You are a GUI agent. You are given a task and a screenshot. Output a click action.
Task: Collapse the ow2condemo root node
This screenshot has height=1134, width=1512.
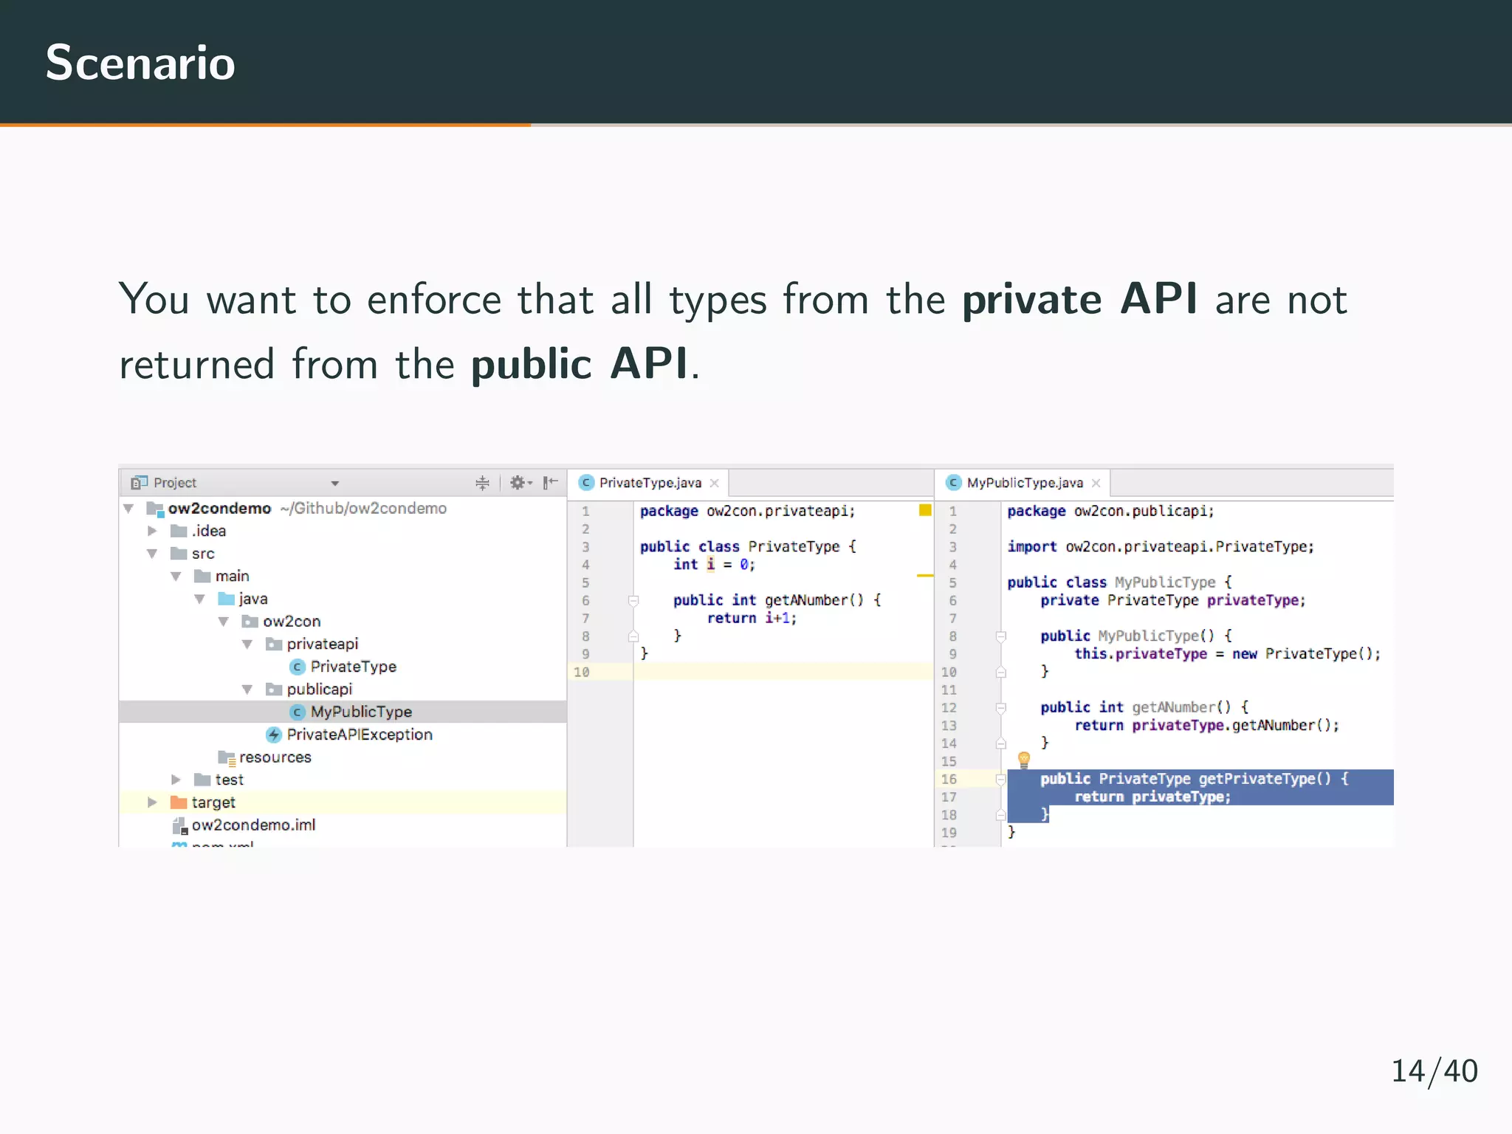128,509
